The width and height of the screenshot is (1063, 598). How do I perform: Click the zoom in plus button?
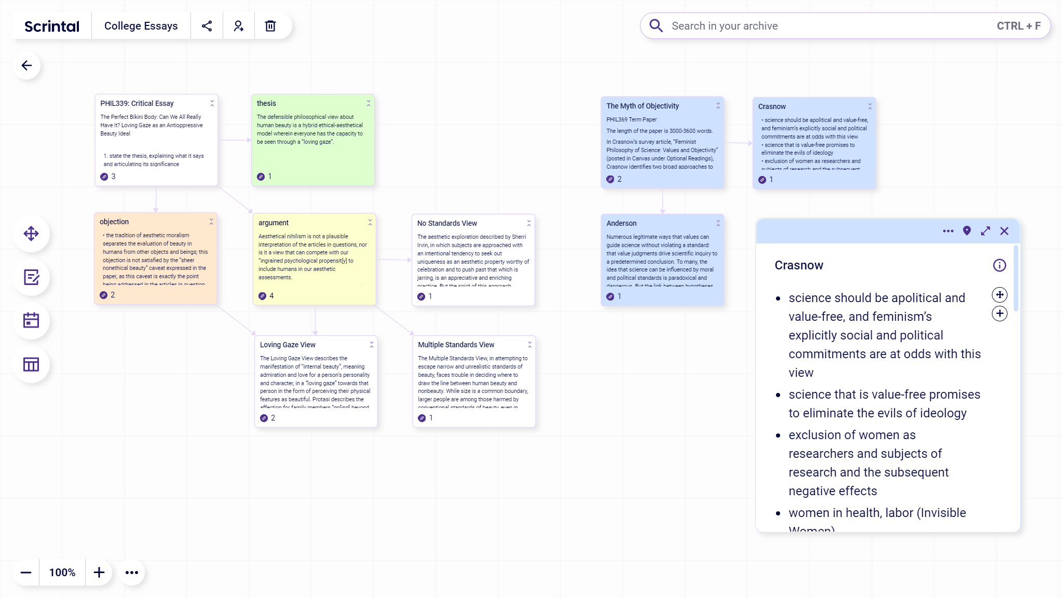pyautogui.click(x=99, y=573)
